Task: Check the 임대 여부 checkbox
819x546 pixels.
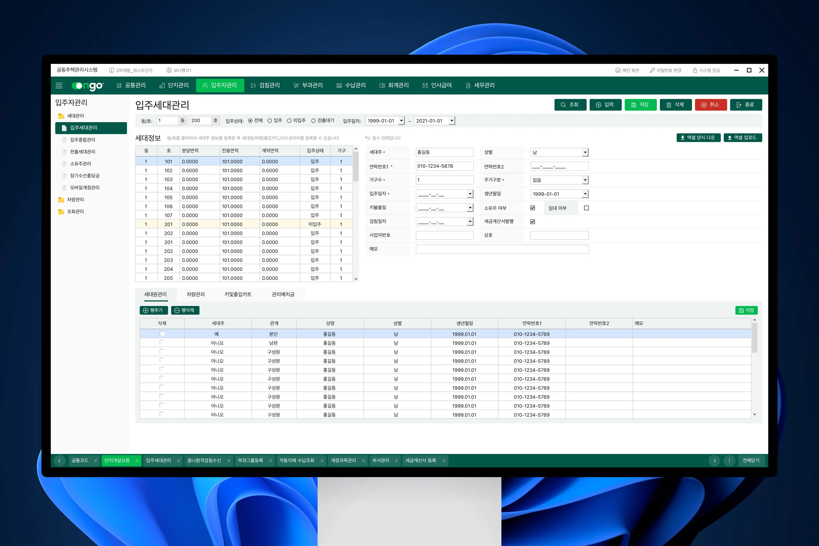Action: point(586,208)
